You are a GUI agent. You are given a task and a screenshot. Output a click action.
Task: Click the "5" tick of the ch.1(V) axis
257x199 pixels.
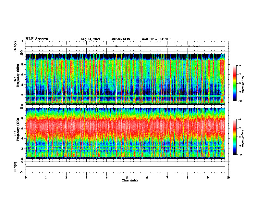tap(23, 41)
